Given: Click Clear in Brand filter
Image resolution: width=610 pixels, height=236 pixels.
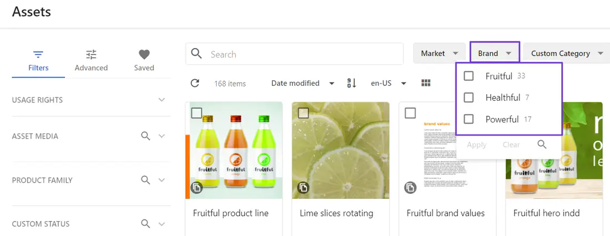Looking at the screenshot, I should (x=511, y=145).
